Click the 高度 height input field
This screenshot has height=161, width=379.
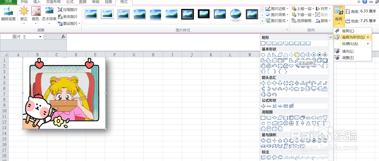click(x=369, y=11)
